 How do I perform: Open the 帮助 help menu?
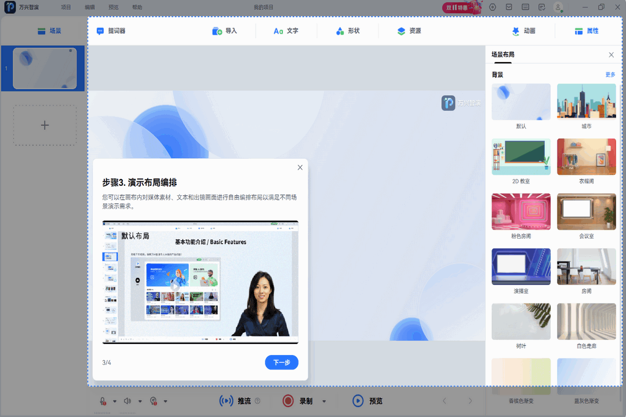pyautogui.click(x=138, y=7)
